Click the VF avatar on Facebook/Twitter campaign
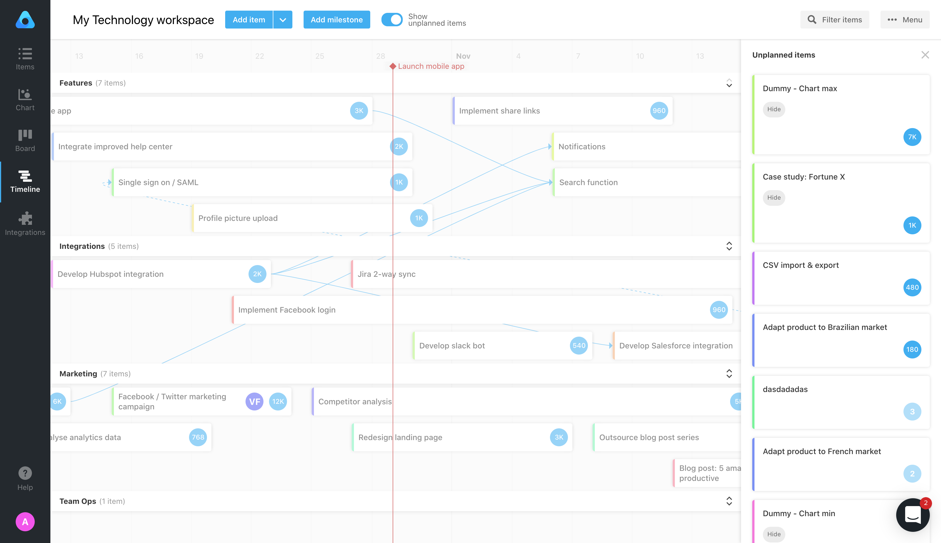The height and width of the screenshot is (543, 941). pyautogui.click(x=254, y=402)
